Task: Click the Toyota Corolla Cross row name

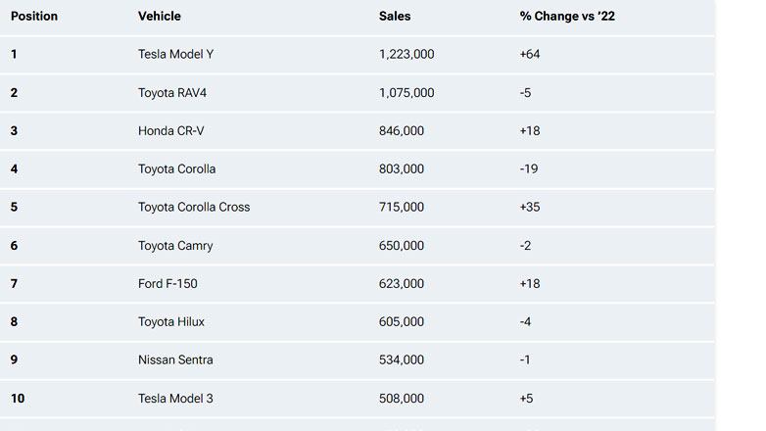Action: [194, 208]
